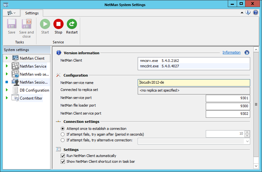The width and height of the screenshot is (262, 172).
Task: Close the NetMan System Settings window
Action: [252, 4]
